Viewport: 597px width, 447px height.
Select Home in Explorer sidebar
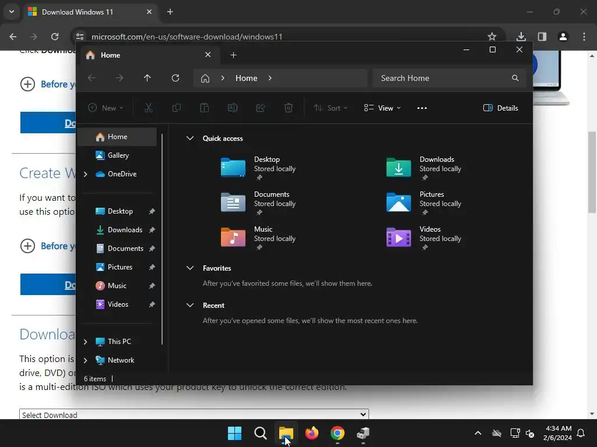[x=118, y=137]
